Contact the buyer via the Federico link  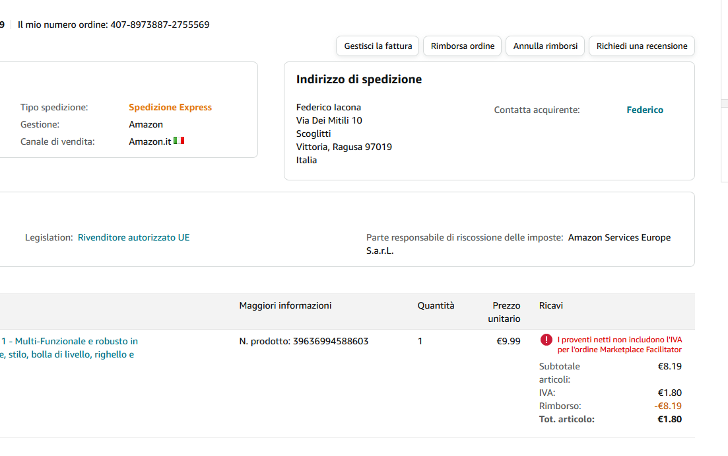click(644, 110)
